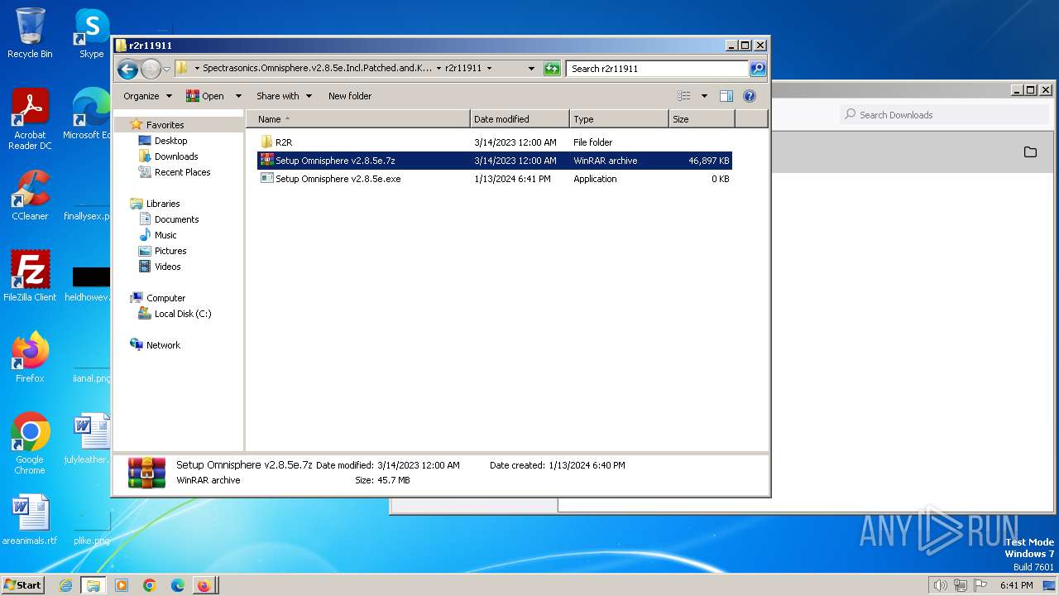
Task: Click the Start button
Action: pyautogui.click(x=22, y=584)
